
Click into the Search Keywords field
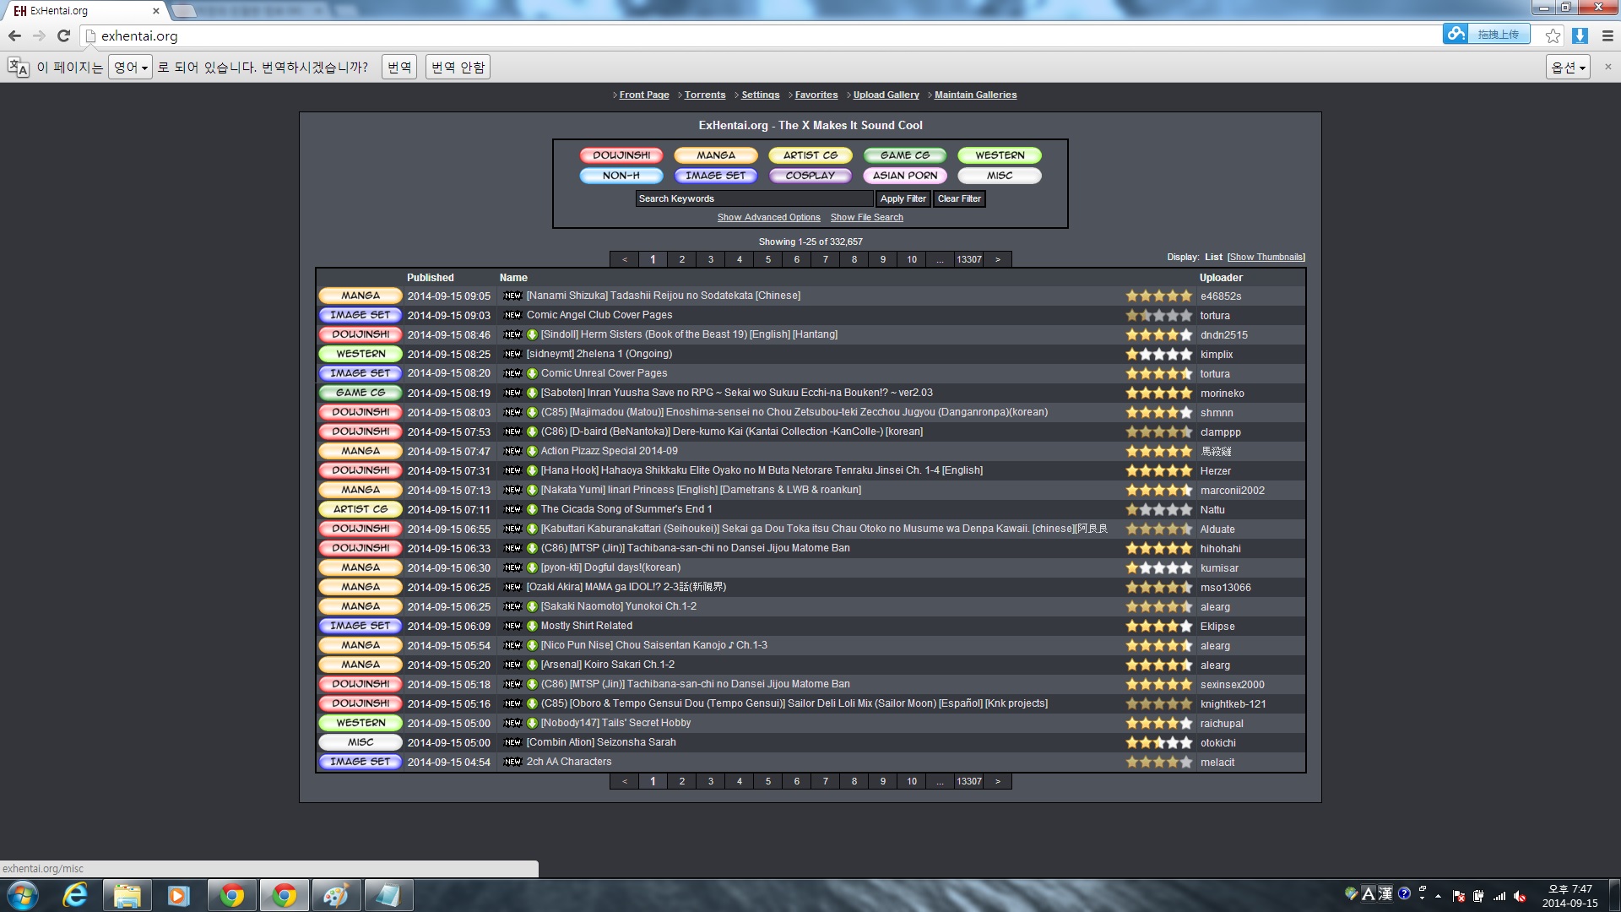point(754,199)
